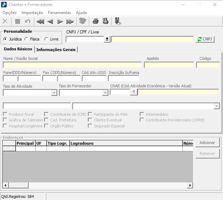Click the address grid horizontal scrollbar
Screen dimensions: 223x200
click(98, 186)
